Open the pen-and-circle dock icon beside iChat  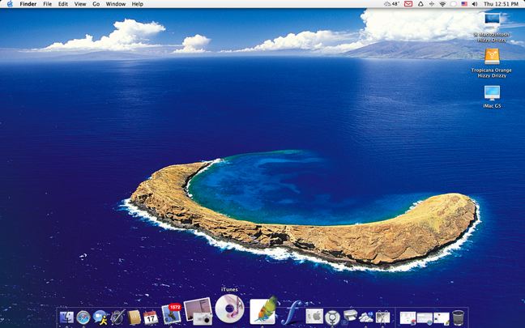coord(117,317)
